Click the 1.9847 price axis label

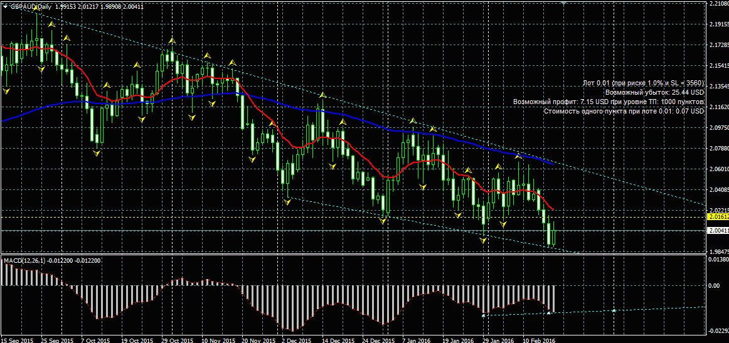719,251
